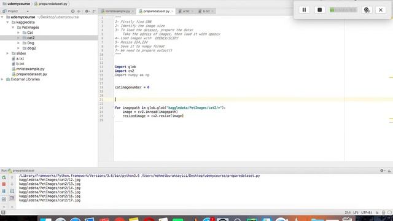Expand the dog2 folder
393x221 pixels.
pos(18,48)
